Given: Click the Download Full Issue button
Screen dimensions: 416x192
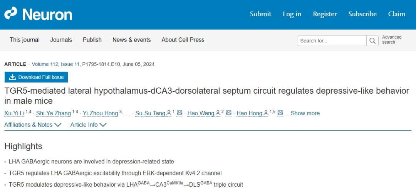Looking at the screenshot, I should click(36, 77).
